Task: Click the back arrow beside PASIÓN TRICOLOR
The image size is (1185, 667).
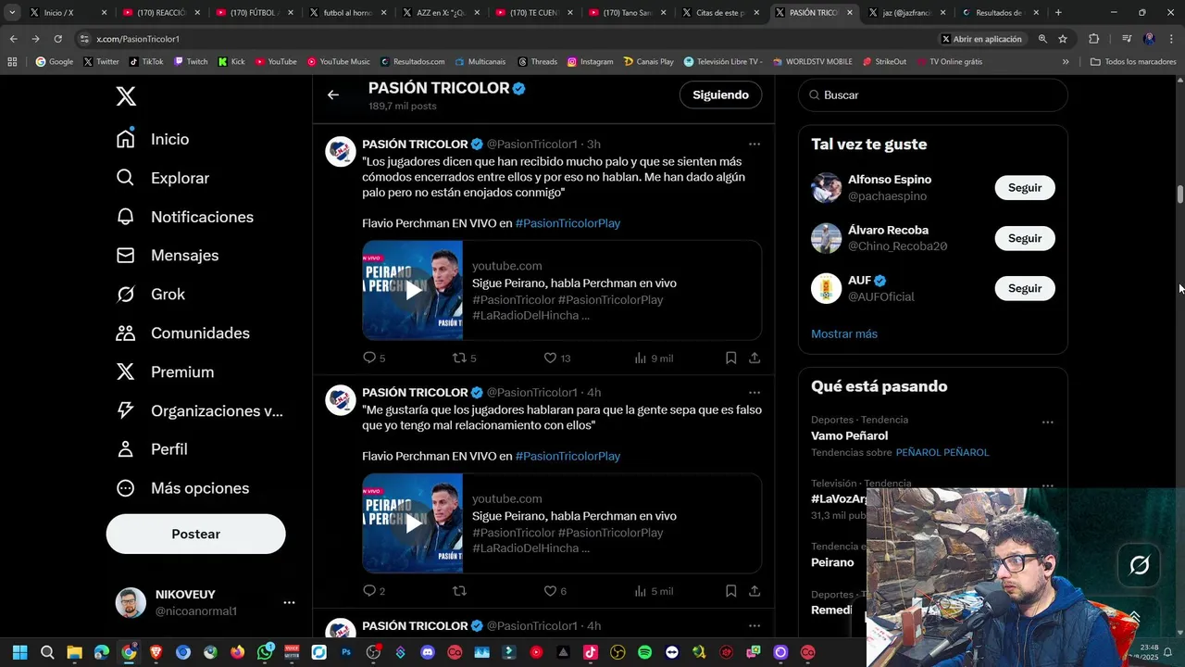Action: point(333,94)
